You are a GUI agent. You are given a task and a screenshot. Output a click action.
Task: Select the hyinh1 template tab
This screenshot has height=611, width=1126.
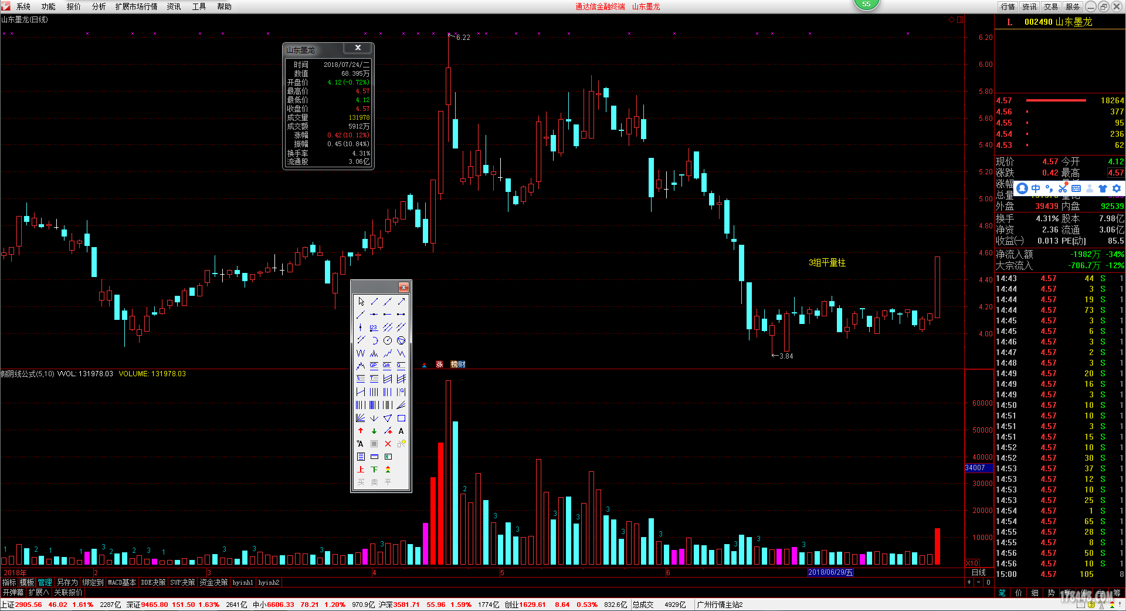coord(243,582)
